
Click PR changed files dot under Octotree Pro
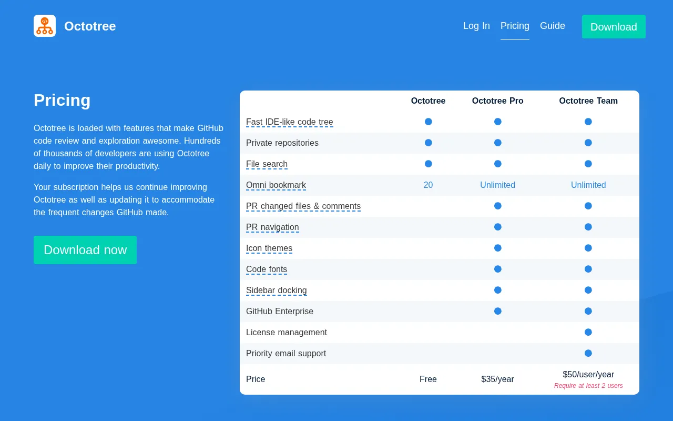tap(498, 206)
